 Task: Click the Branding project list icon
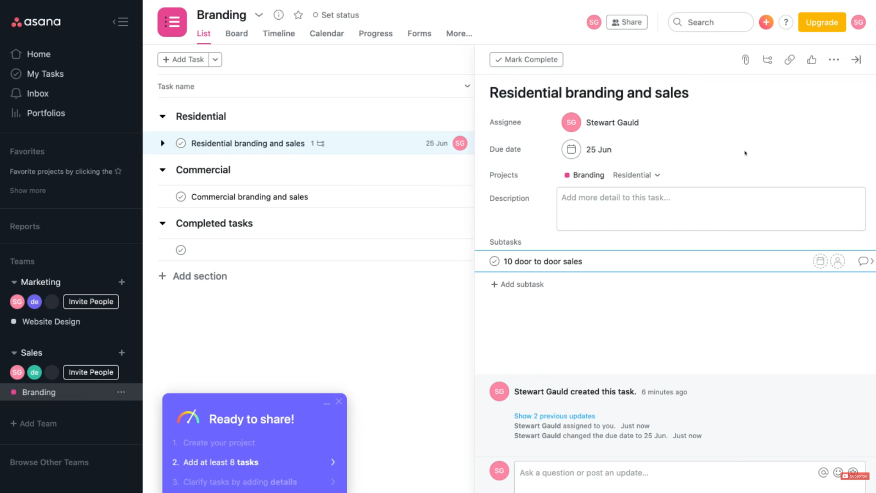tap(172, 22)
